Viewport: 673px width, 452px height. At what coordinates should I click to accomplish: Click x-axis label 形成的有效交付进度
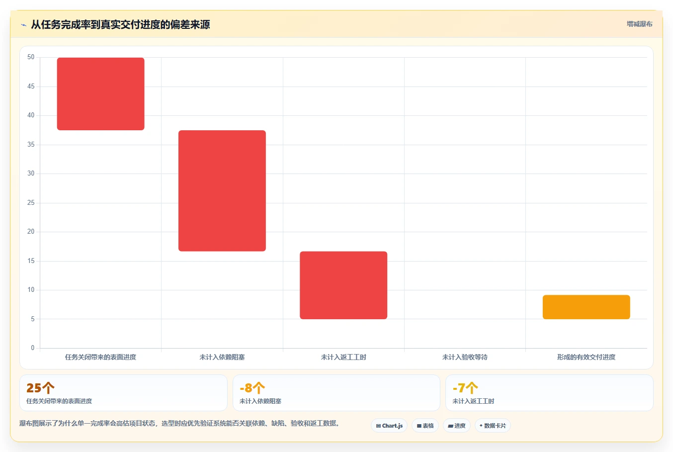(587, 357)
